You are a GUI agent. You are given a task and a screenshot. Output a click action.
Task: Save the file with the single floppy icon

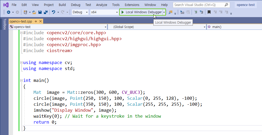point(40,12)
